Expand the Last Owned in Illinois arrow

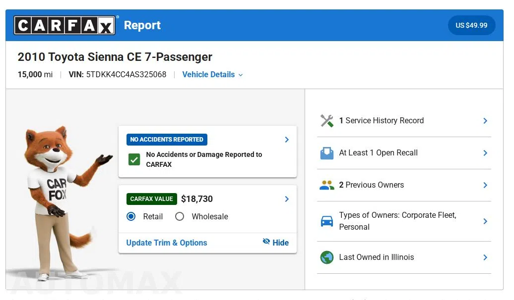(x=486, y=257)
